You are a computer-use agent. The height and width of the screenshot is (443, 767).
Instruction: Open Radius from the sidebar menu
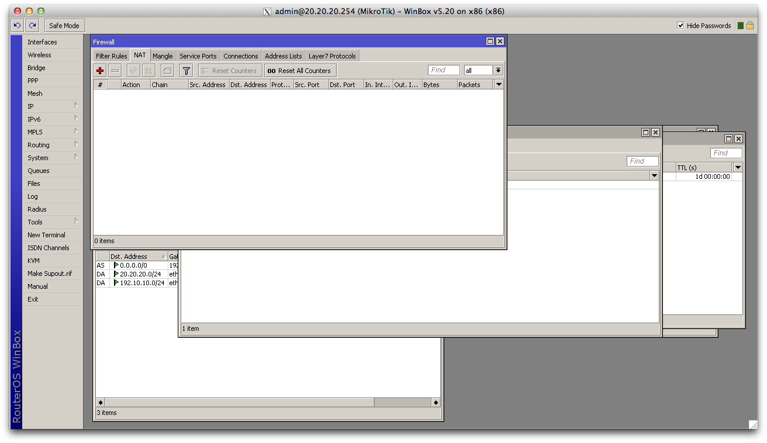pyautogui.click(x=53, y=209)
